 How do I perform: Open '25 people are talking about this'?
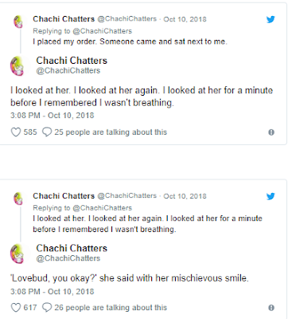tap(111, 132)
